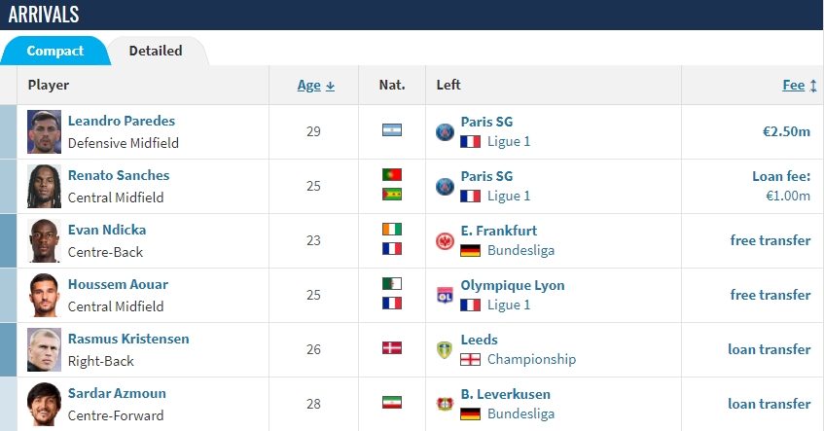The image size is (824, 431).
Task: Click the Argentina flag for Leandro Paredes
Action: tap(392, 129)
